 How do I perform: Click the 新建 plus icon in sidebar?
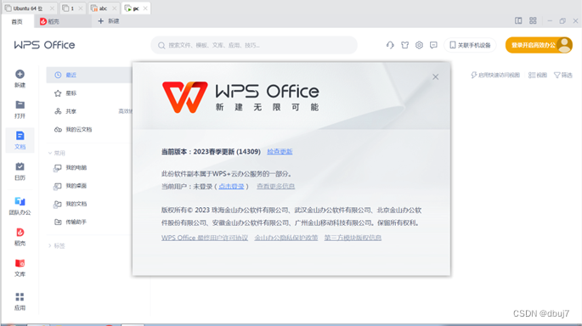(20, 74)
